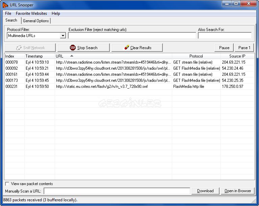
Task: Click the red stop sign icon
Action: click(x=73, y=48)
